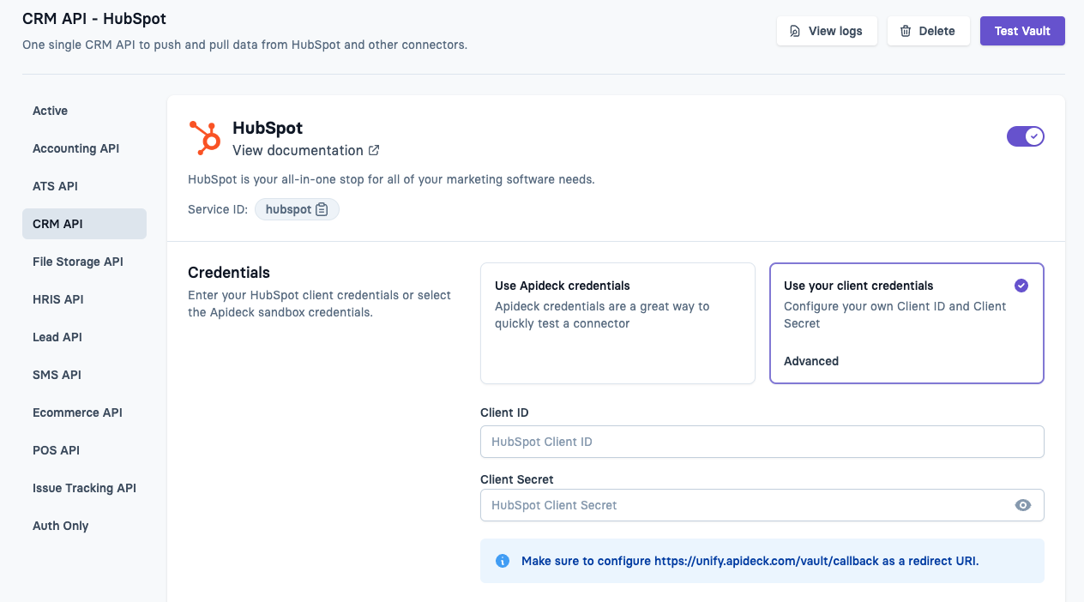Focus the HubSpot Client ID input field

tap(762, 442)
